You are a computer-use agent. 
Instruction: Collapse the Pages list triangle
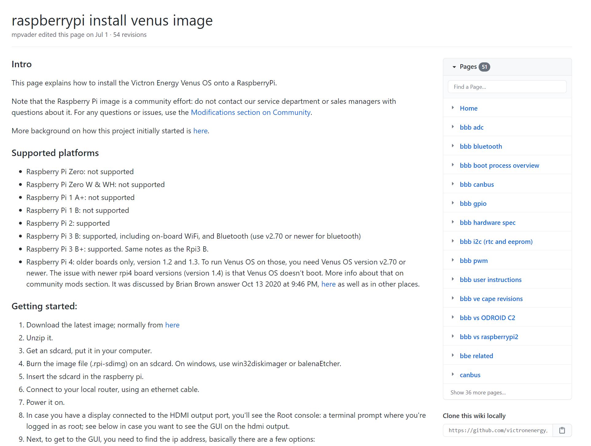(x=454, y=67)
